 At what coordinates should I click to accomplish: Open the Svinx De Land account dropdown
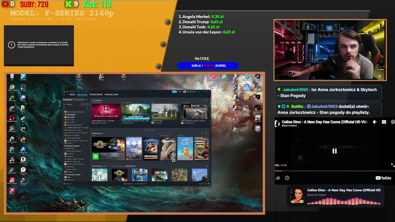click(189, 92)
